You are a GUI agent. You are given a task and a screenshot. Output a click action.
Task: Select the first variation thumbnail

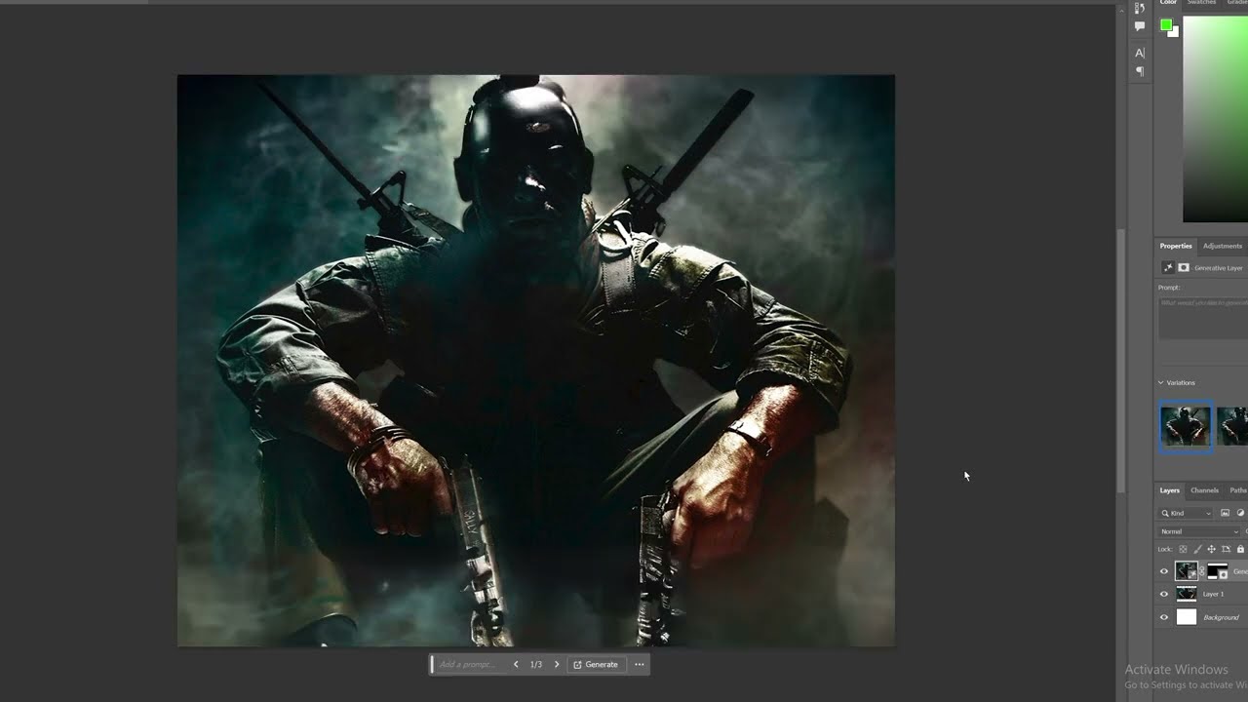pos(1186,427)
